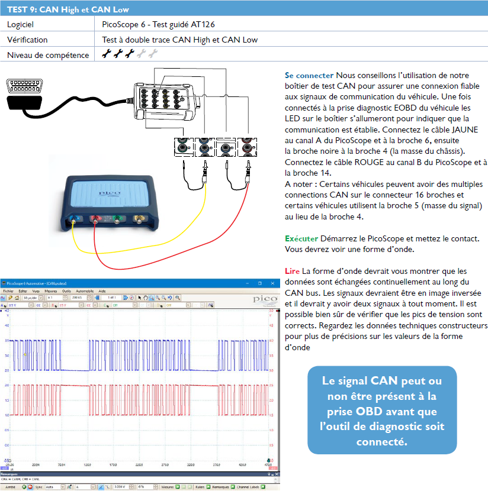
Task: Click the 'Se connecter' heading
Action: [309, 76]
